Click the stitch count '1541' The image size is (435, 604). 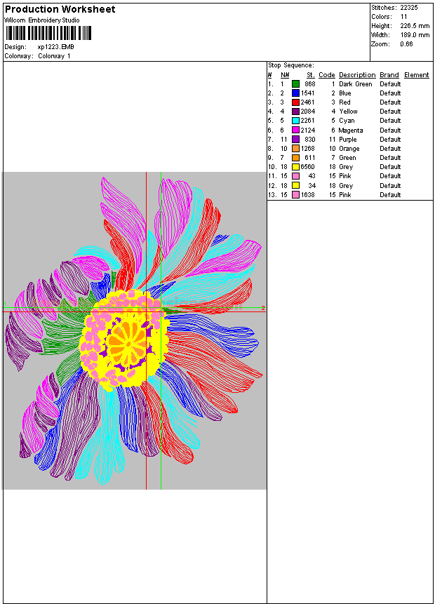[307, 93]
